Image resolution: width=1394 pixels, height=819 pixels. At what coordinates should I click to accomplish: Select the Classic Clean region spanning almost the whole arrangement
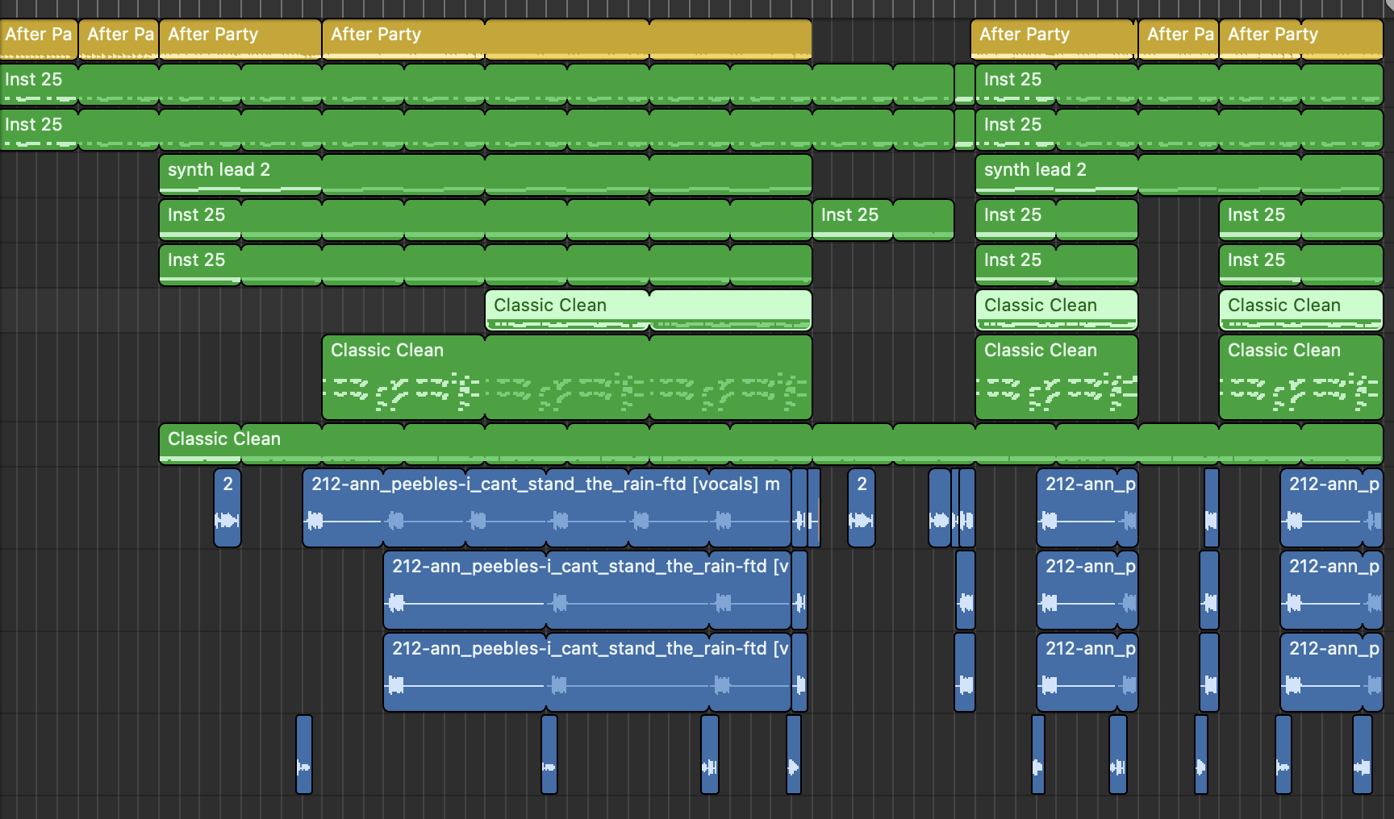[x=771, y=444]
